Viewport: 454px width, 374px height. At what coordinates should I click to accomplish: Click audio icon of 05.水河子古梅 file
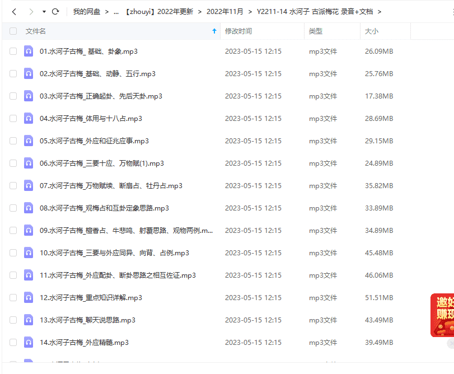[x=29, y=141]
